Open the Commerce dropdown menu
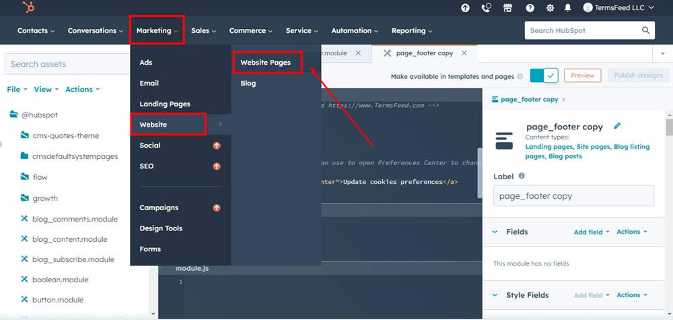This screenshot has height=320, width=673. click(x=250, y=30)
